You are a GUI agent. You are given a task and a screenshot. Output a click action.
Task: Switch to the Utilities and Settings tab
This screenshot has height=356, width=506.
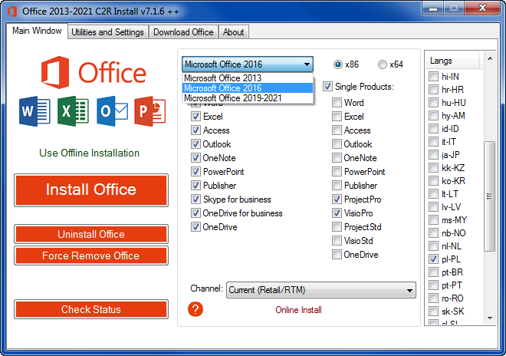coord(107,32)
